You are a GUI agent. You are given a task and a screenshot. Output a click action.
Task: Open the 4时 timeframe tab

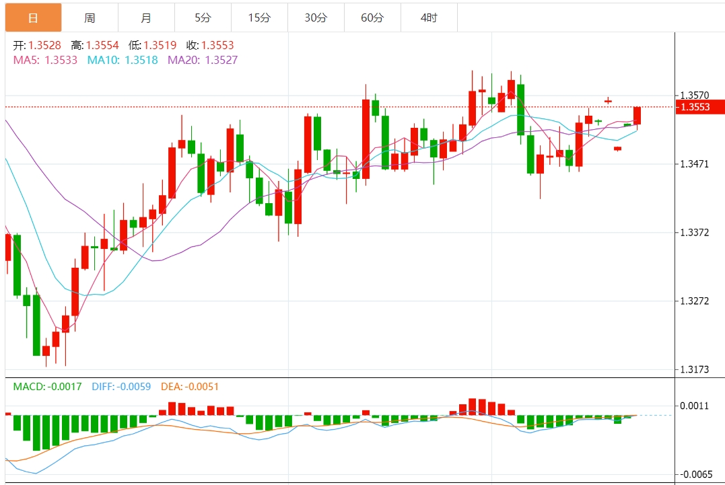429,17
